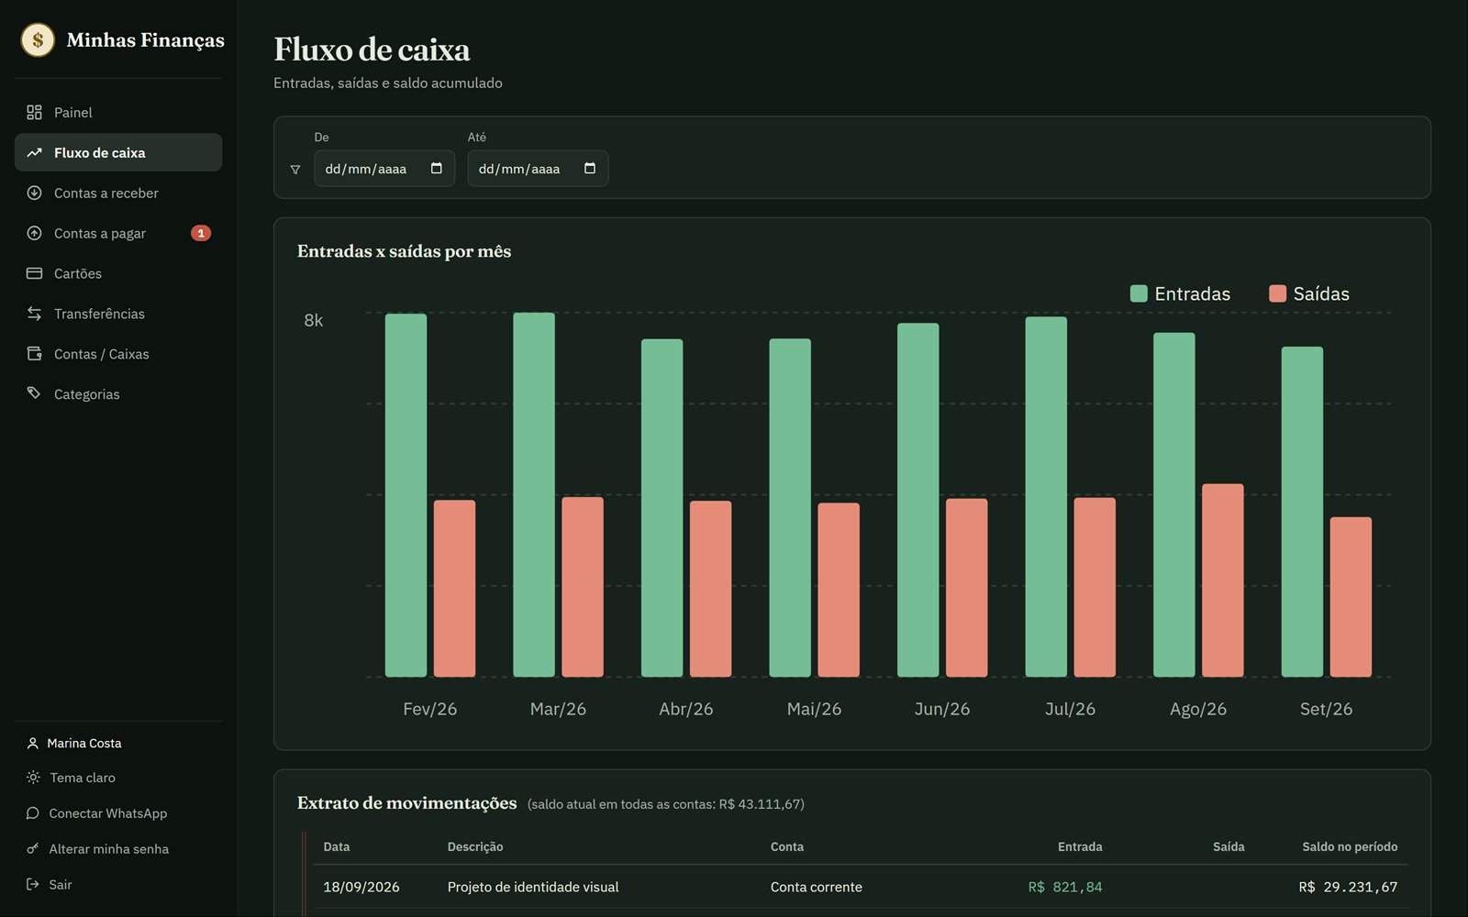Click the Contas / Caixas wallet icon

(x=34, y=354)
